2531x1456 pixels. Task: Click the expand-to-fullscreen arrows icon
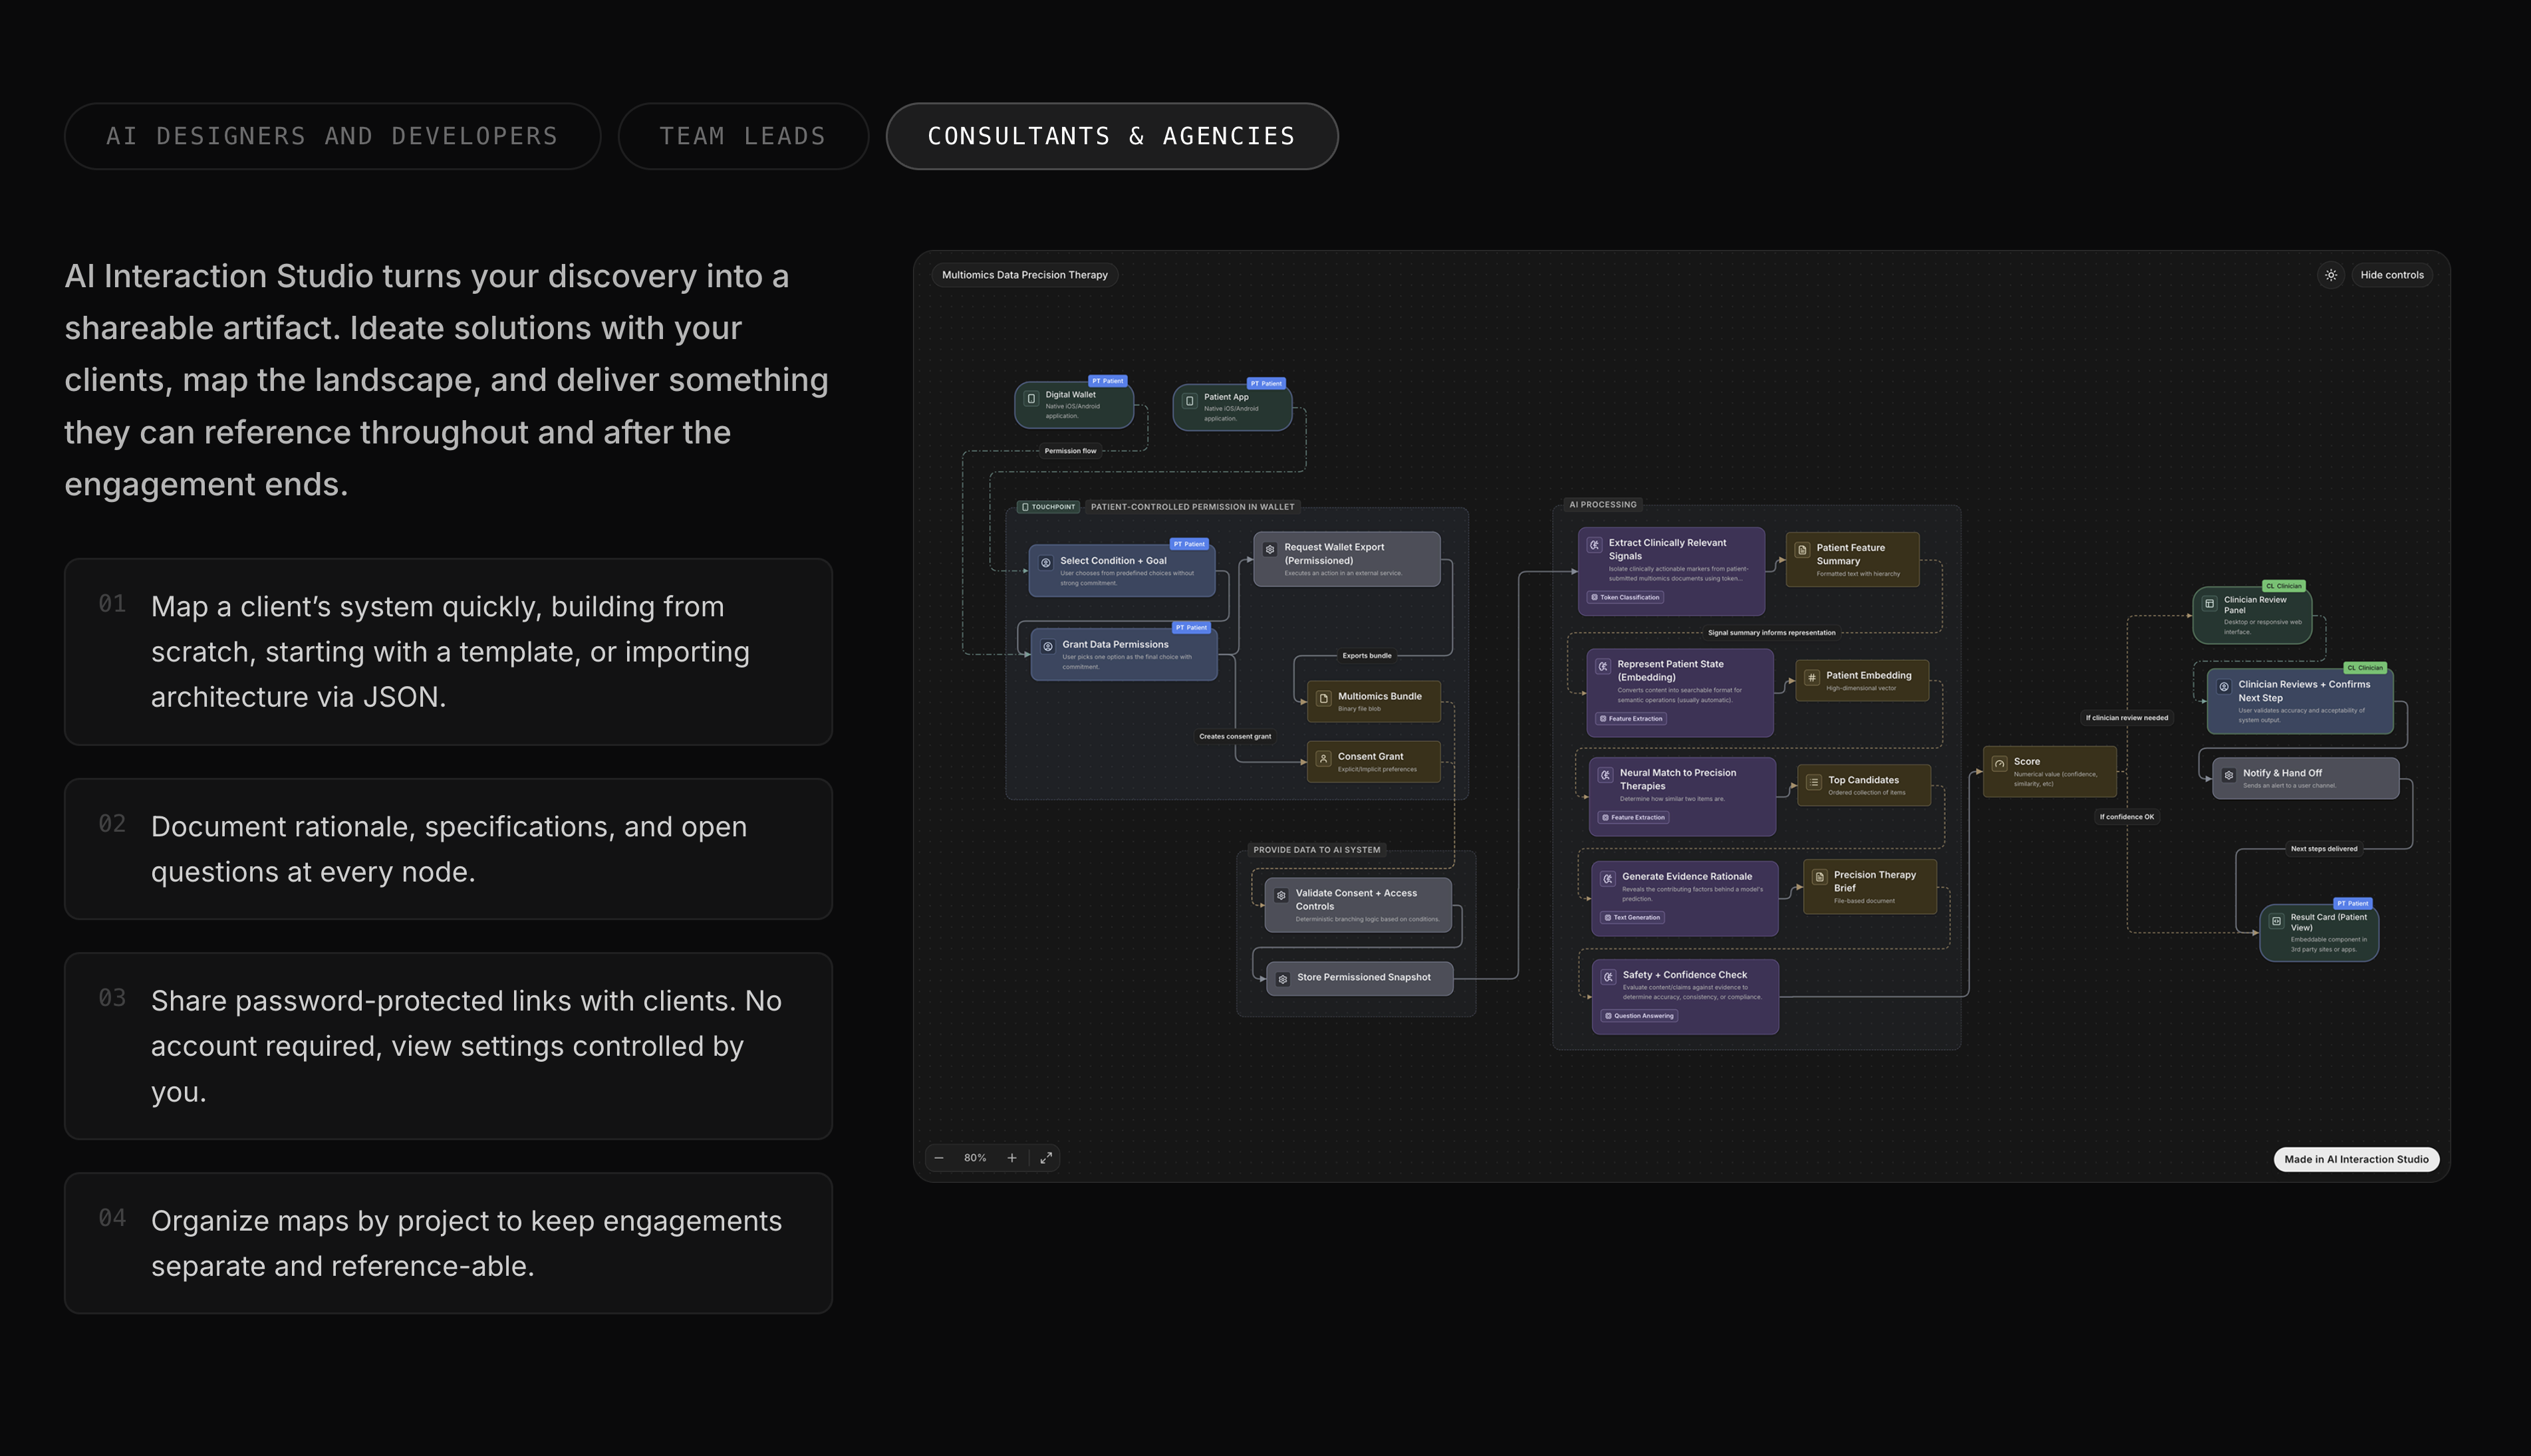[1046, 1157]
